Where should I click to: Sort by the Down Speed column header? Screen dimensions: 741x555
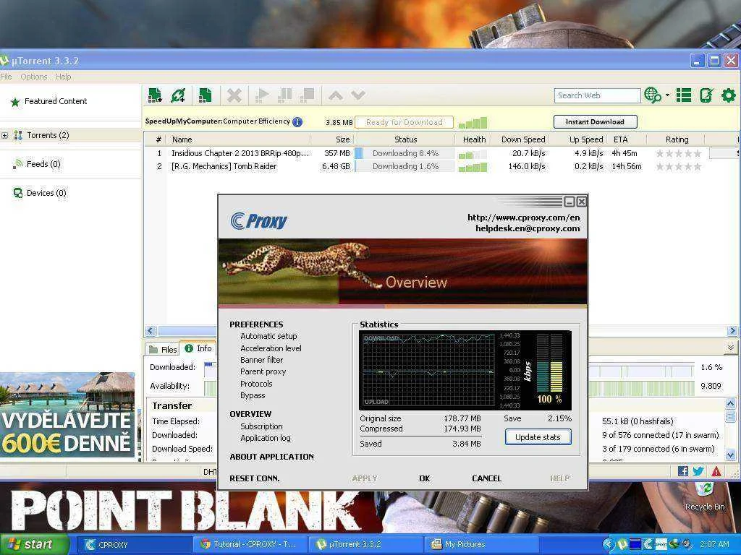[x=523, y=139]
